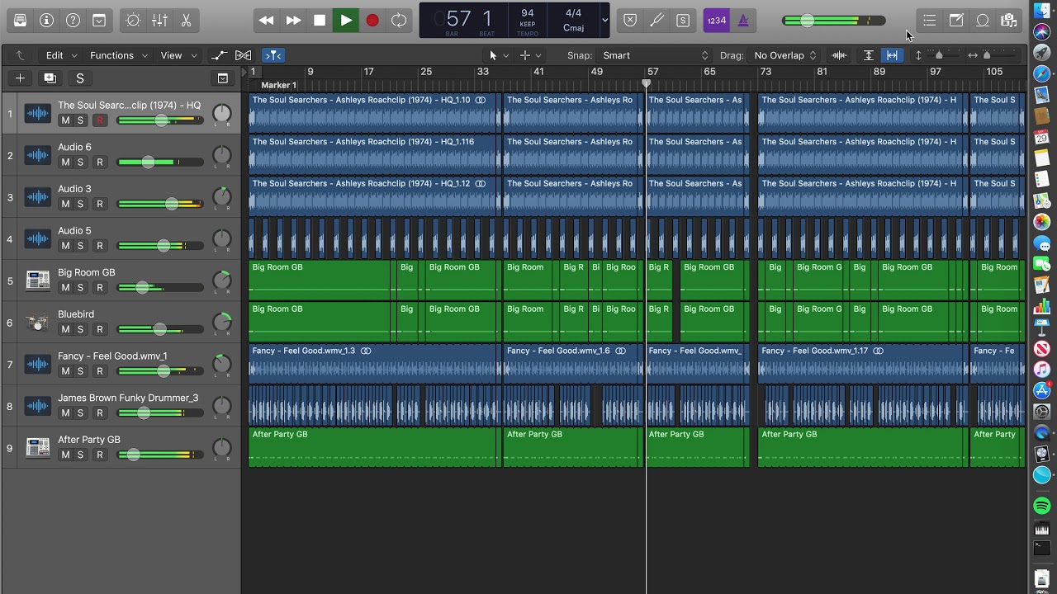Viewport: 1057px width, 594px height.
Task: Click the Bluebird pan knob
Action: click(221, 323)
